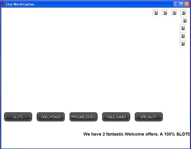
Task: Open the VIDEO POKER category
Action: click(x=51, y=117)
